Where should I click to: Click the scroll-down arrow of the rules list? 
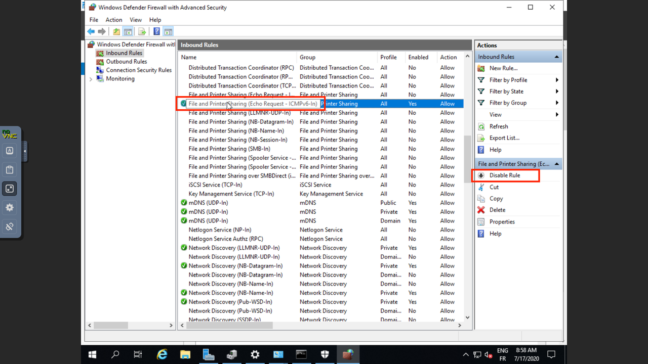[467, 318]
